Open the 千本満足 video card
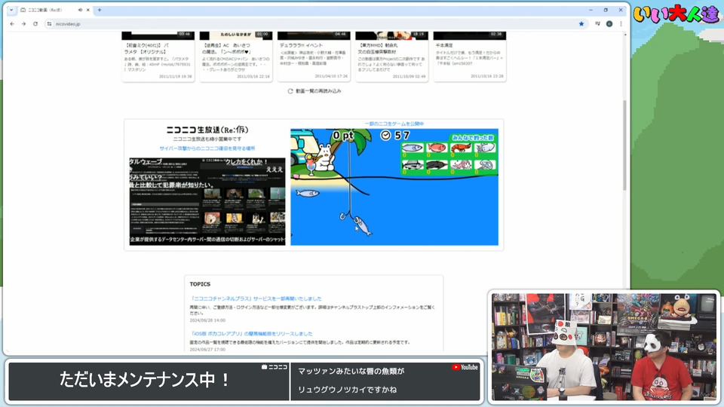The width and height of the screenshot is (724, 407). [470, 57]
